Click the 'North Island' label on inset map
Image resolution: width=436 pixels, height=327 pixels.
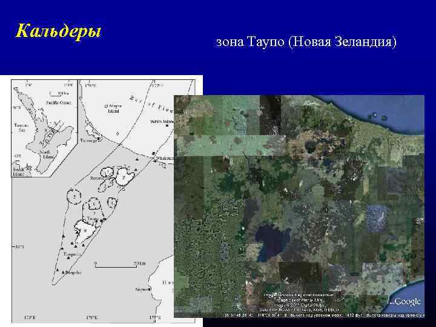(x=45, y=154)
